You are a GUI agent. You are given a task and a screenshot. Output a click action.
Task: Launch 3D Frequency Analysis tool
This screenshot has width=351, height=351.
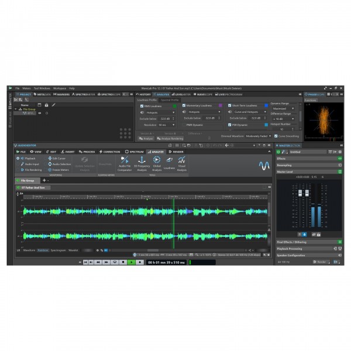tap(142, 164)
